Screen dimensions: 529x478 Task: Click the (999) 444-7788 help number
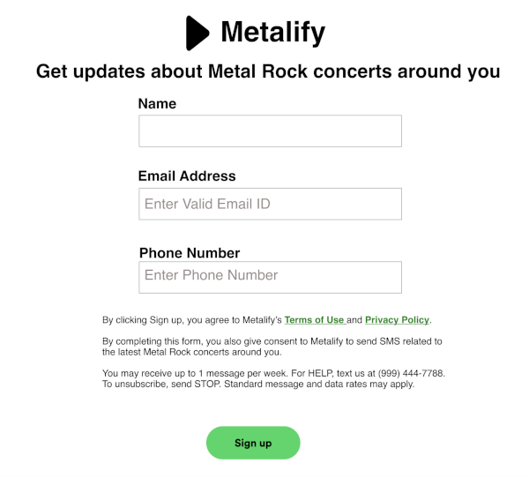tap(408, 373)
